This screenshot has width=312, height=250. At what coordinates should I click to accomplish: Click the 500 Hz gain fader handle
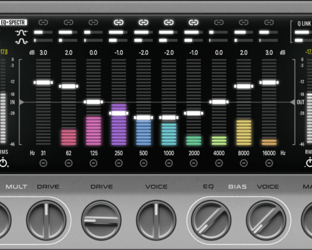click(x=144, y=117)
